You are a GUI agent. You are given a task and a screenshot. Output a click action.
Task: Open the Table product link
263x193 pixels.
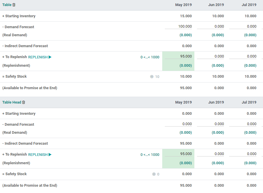point(7,5)
